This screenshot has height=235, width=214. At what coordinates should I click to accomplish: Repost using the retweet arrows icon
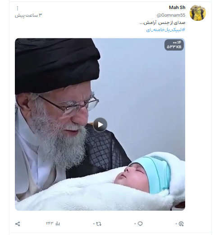[x=99, y=224]
